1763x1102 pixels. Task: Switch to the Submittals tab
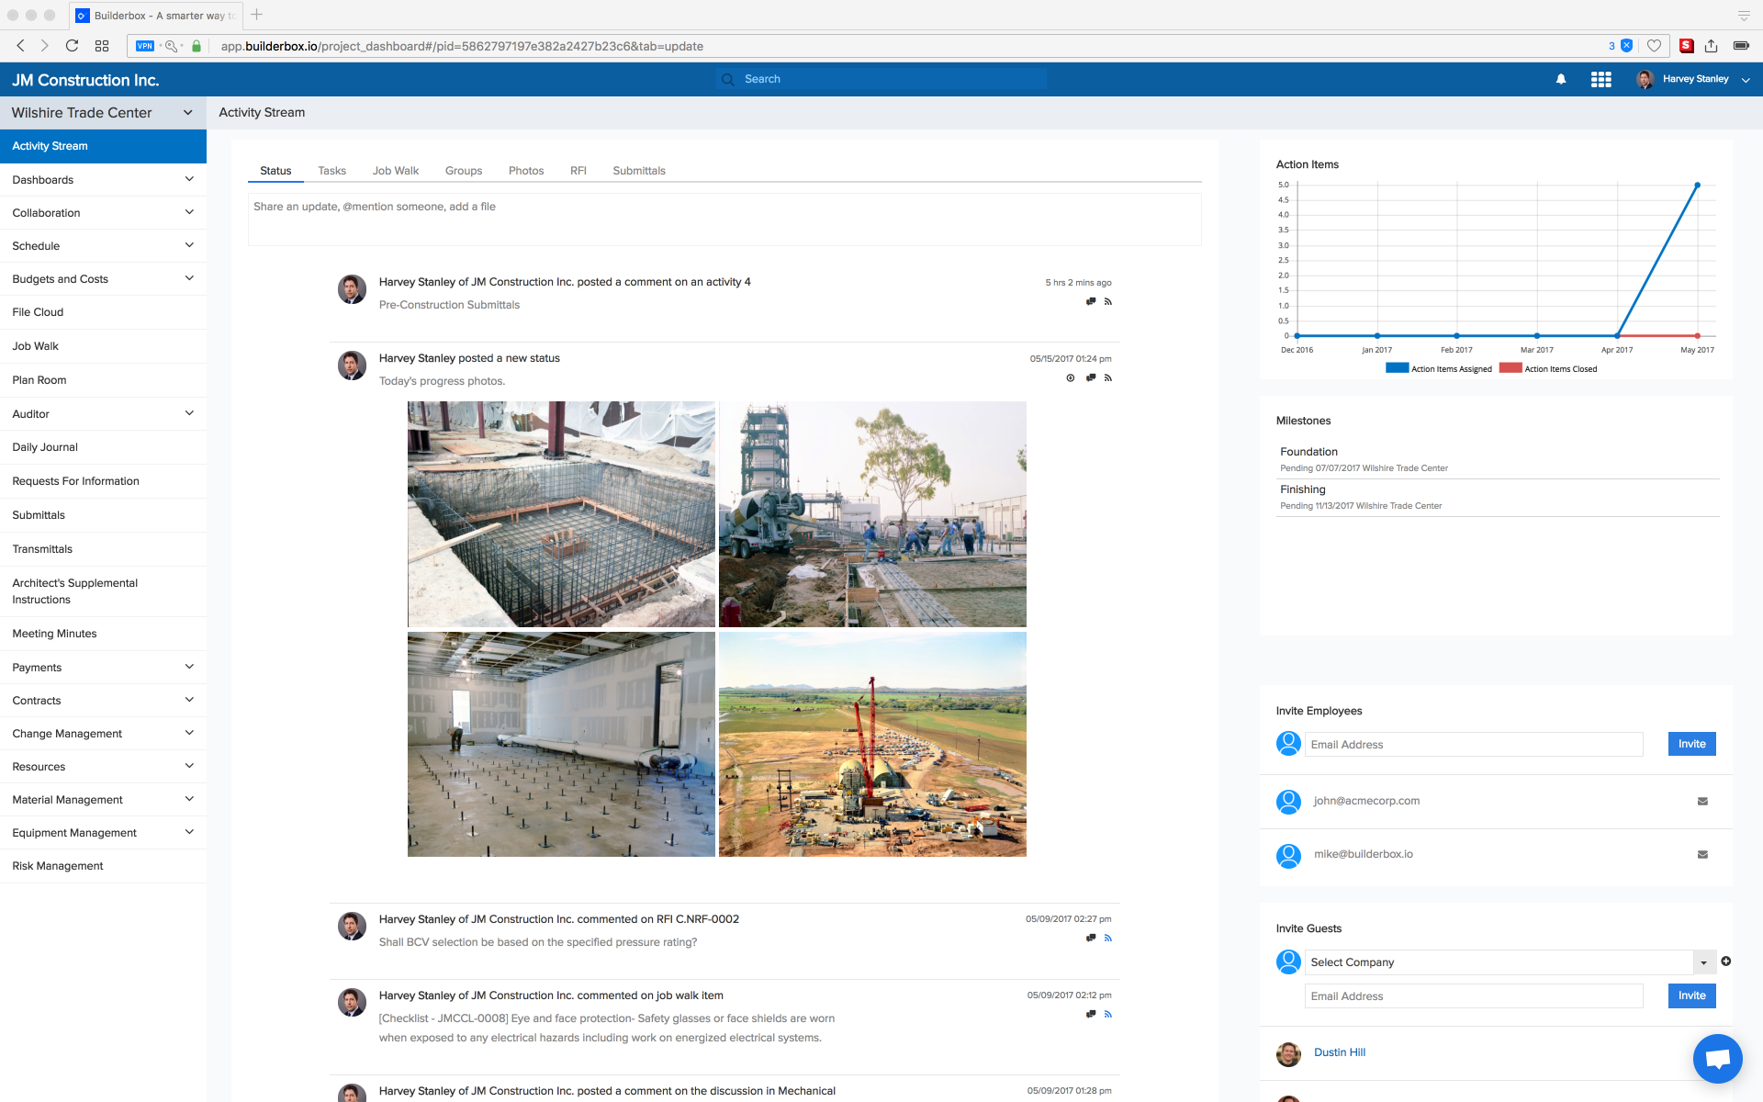pyautogui.click(x=638, y=171)
